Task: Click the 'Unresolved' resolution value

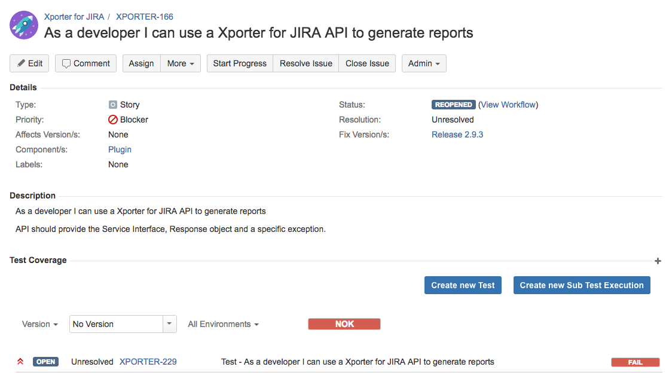Action: 453,120
